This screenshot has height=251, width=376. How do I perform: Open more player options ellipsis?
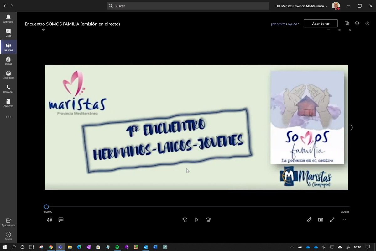point(344,220)
